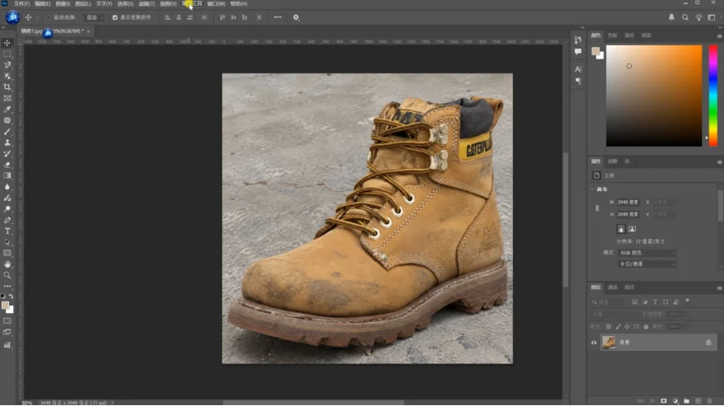Select the Eraser tool
Screen dimensions: 724x406
click(7, 165)
